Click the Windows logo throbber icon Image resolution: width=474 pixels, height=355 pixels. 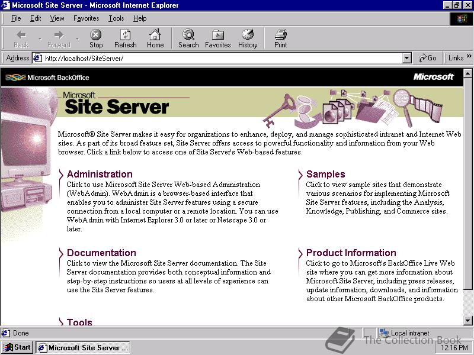[x=462, y=19]
